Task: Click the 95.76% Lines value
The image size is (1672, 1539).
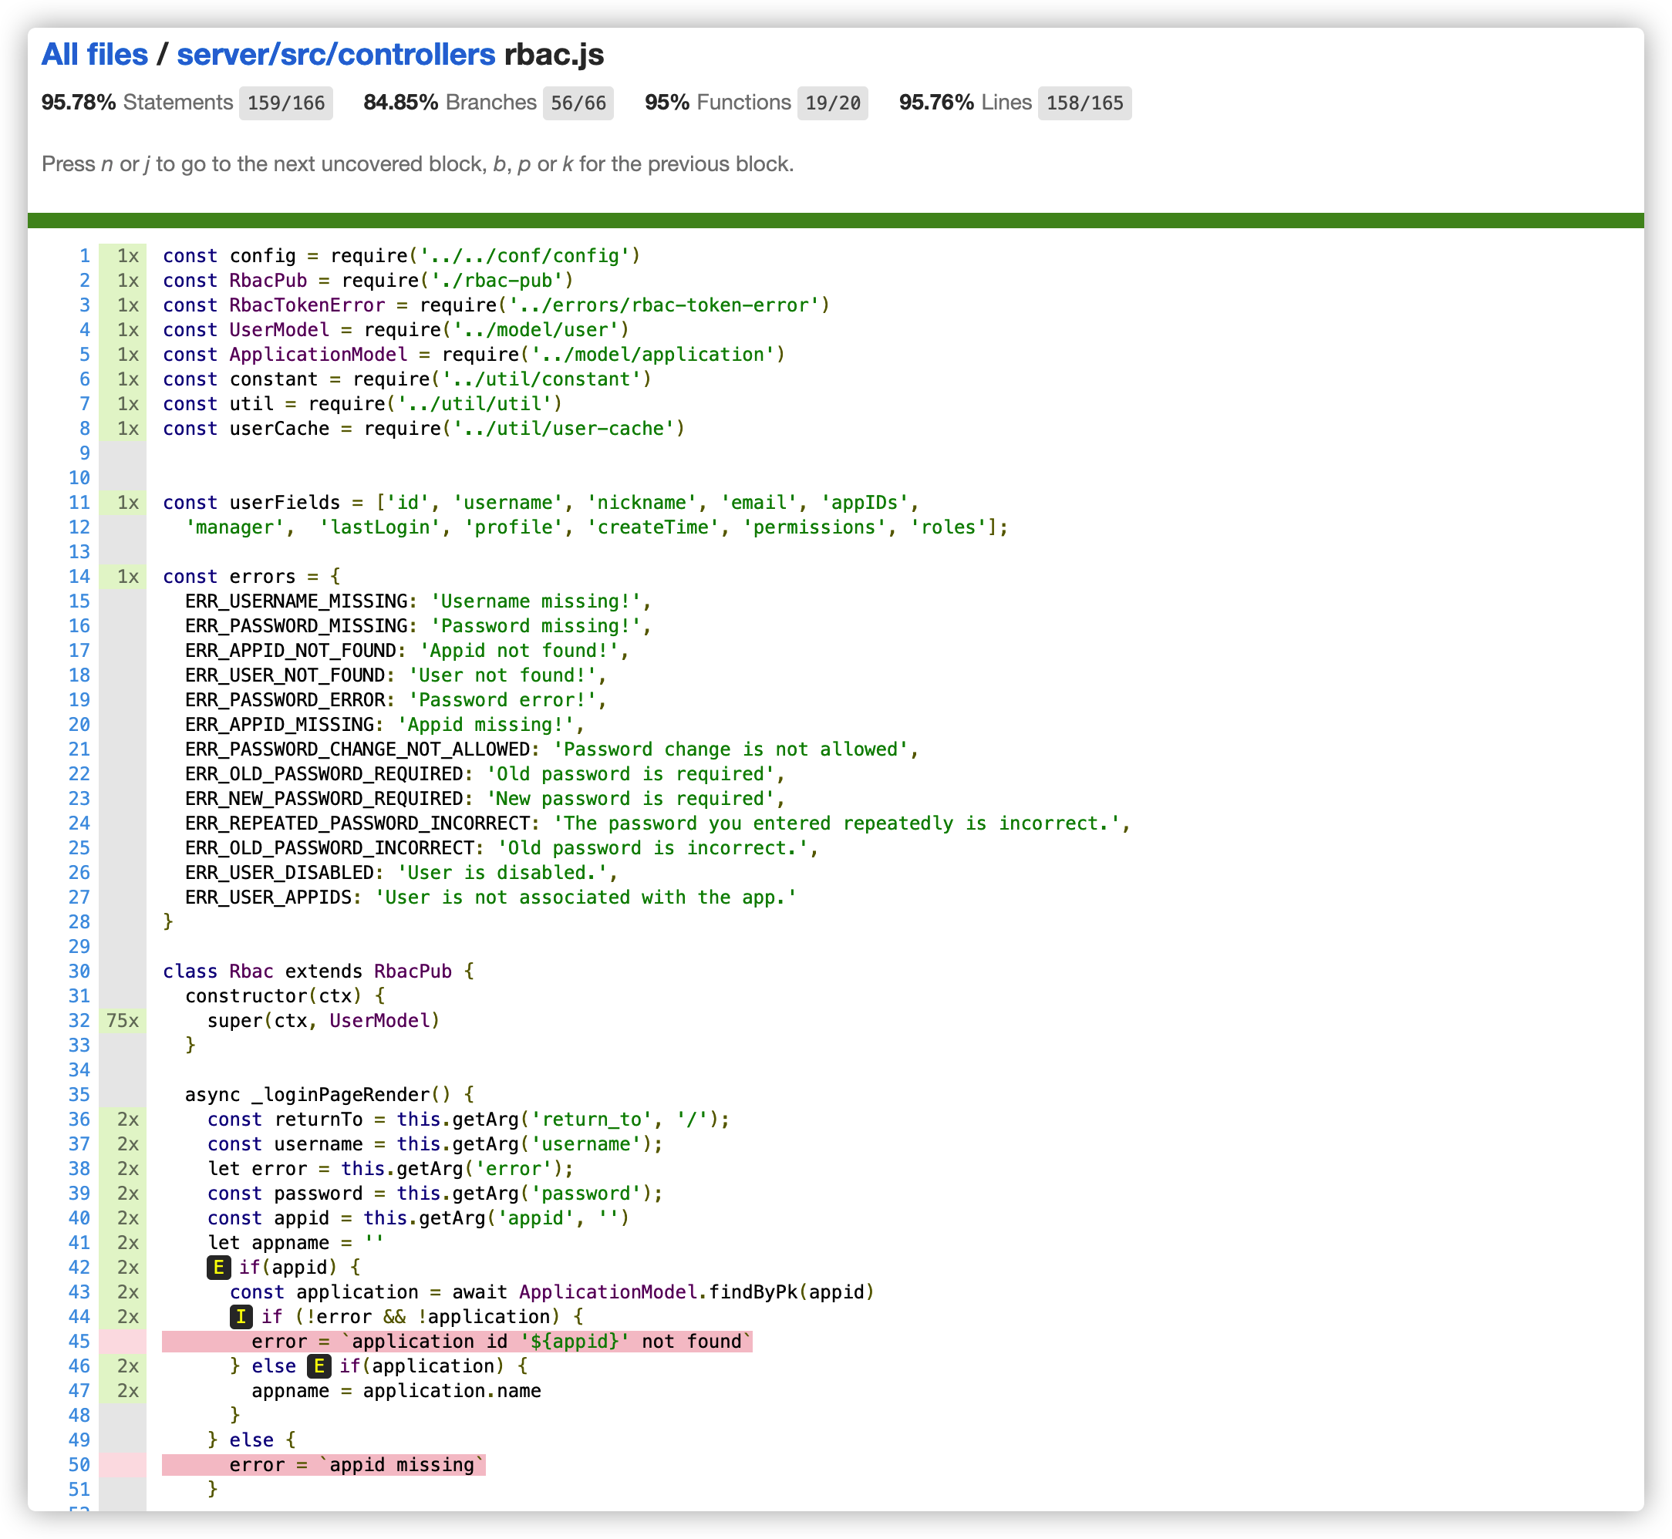Action: pyautogui.click(x=936, y=103)
